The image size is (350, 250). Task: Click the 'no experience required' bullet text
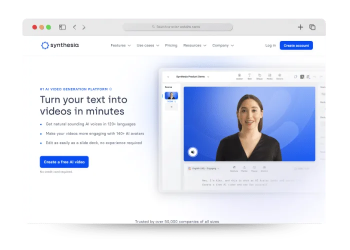(94, 142)
